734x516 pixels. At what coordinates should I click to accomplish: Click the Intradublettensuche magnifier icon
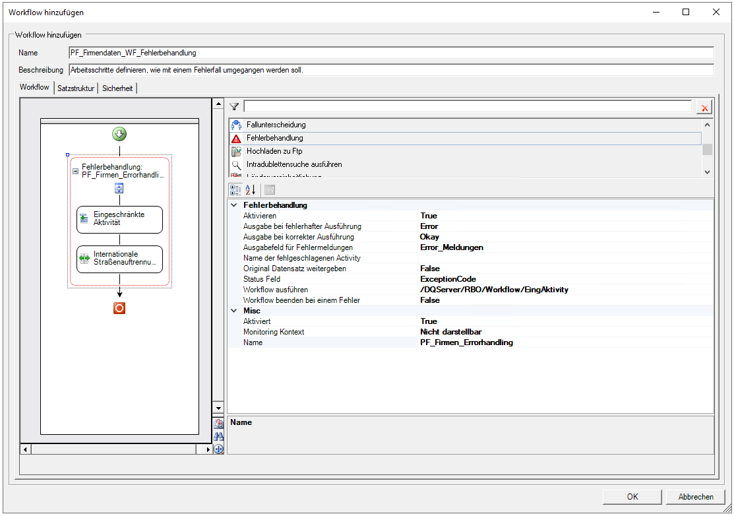(236, 164)
